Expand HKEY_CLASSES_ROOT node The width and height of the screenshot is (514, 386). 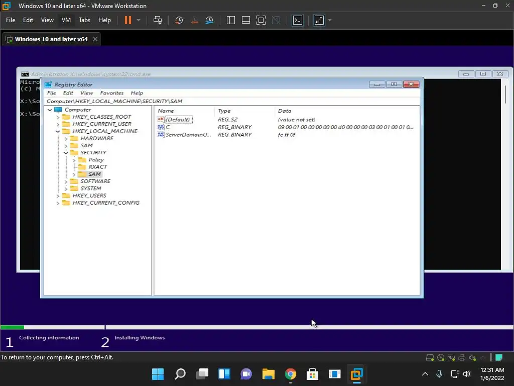tap(58, 117)
